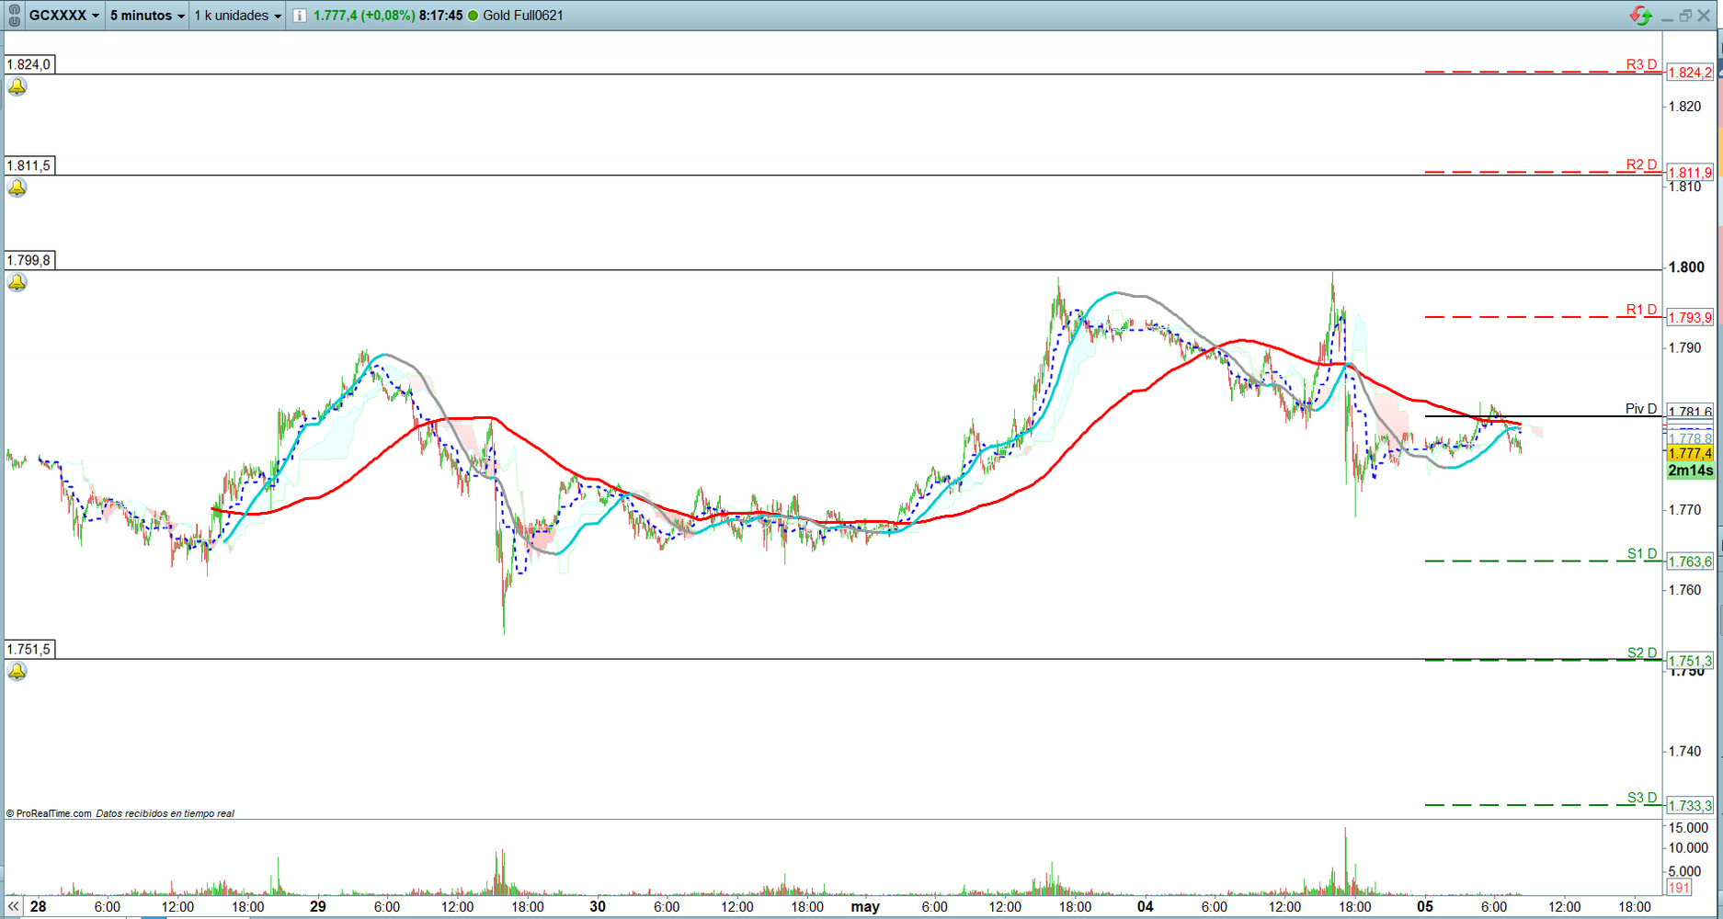
Task: Click the 29 date label on time axis
Action: tap(318, 907)
